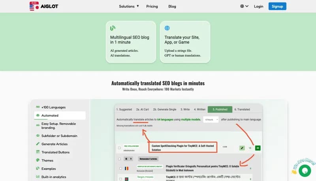The image size is (316, 181).
Task: Open the chat widget bubble
Action: (305, 170)
